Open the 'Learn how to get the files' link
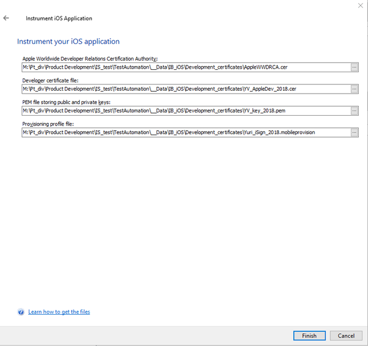Viewport: 368px width, 346px height. tap(59, 312)
